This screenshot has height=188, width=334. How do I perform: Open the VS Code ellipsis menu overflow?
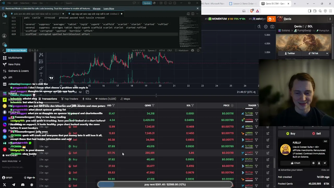point(48,3)
